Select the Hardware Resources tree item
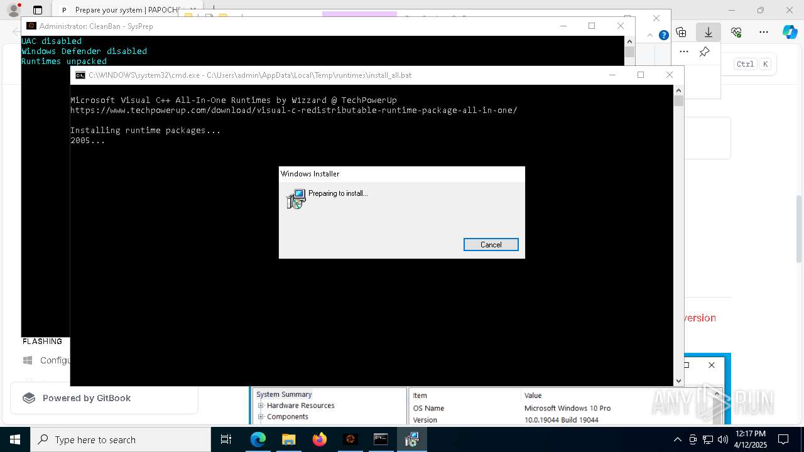The width and height of the screenshot is (804, 452). (300, 406)
